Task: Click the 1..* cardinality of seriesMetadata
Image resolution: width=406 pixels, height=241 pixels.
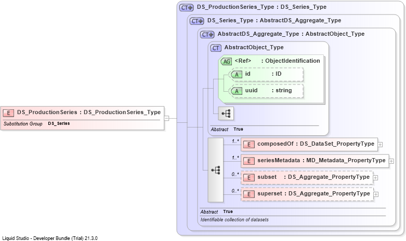Action: coord(235,158)
